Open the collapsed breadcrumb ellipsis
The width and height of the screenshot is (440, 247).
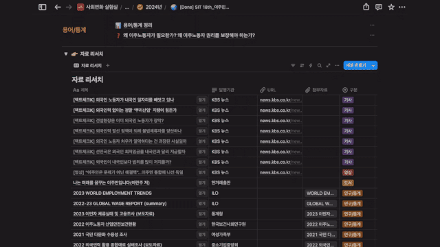coord(126,8)
